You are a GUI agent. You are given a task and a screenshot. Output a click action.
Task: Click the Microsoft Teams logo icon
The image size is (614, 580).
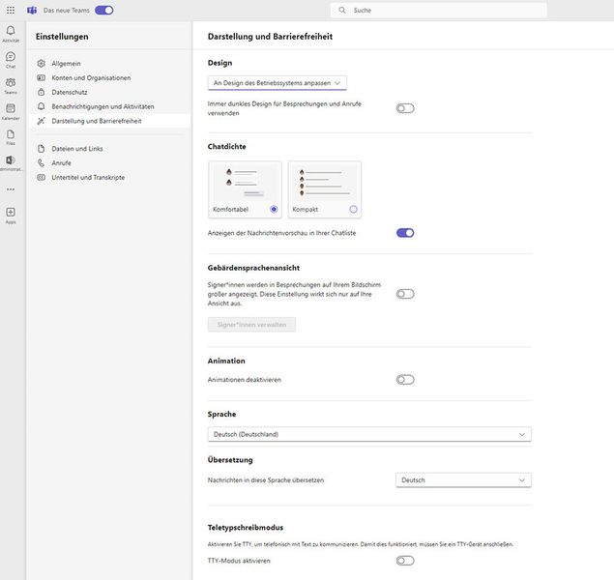[x=32, y=11]
